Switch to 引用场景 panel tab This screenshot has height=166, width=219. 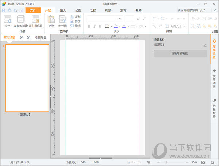[41, 38]
